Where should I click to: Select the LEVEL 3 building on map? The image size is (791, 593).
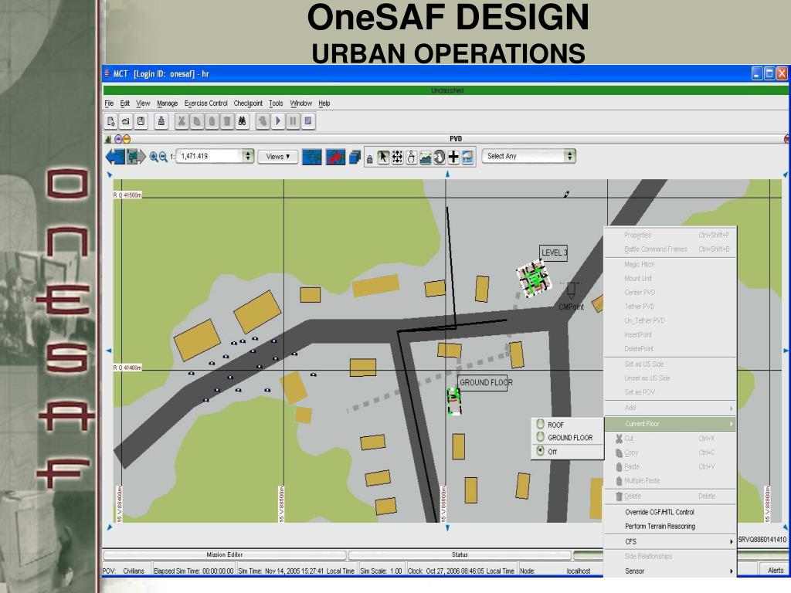point(533,278)
